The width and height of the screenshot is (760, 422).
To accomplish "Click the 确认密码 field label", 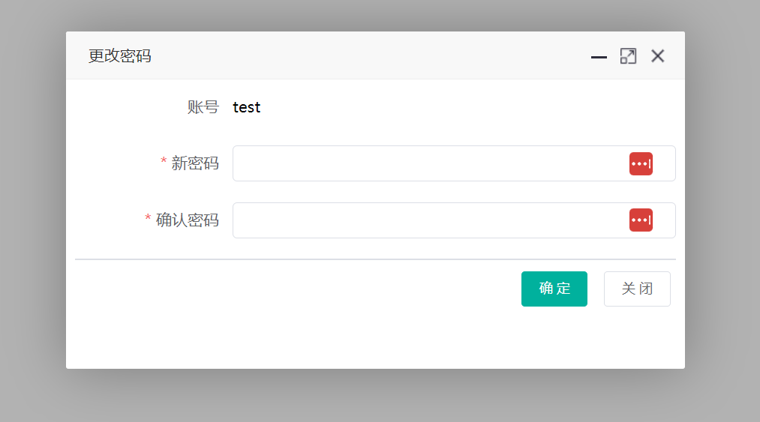I will click(188, 220).
